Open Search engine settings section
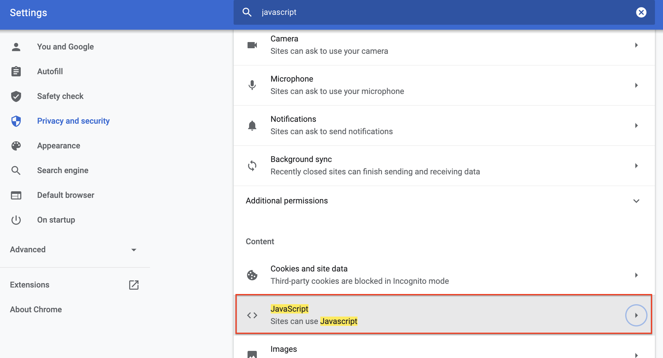 [63, 170]
